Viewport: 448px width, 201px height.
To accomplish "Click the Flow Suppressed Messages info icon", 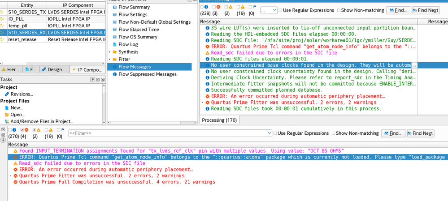I will pyautogui.click(x=115, y=74).
